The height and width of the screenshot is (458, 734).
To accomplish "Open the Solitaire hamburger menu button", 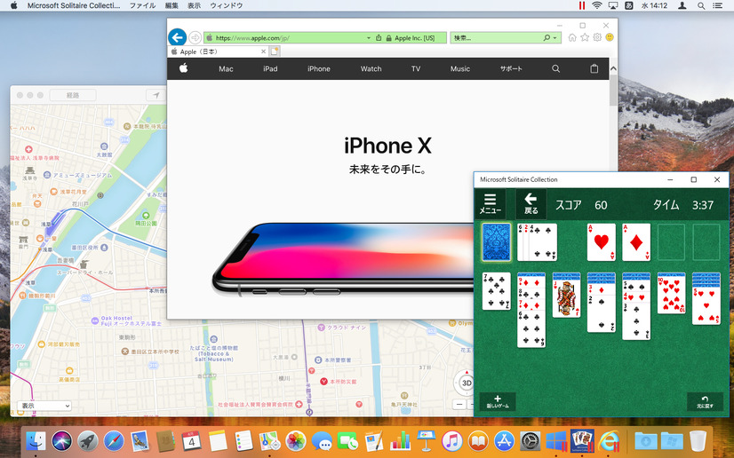I will tap(491, 204).
